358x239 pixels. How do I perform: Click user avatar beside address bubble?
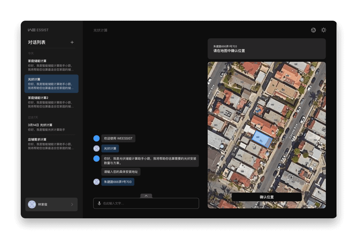pos(96,182)
